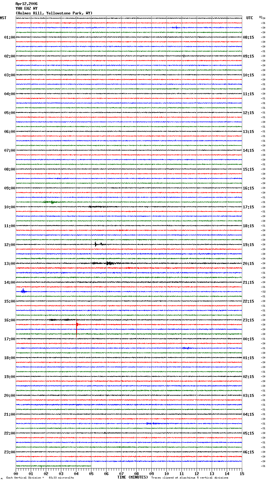The height and width of the screenshot is (482, 267).
Task: Click the station code "YHH EHZ WY"
Action: pos(26,8)
